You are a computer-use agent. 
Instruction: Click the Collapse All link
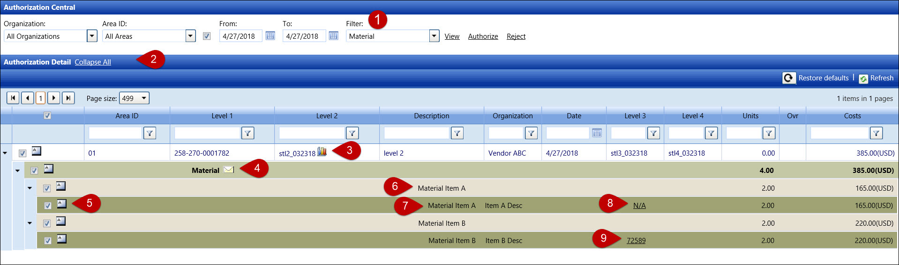click(93, 62)
